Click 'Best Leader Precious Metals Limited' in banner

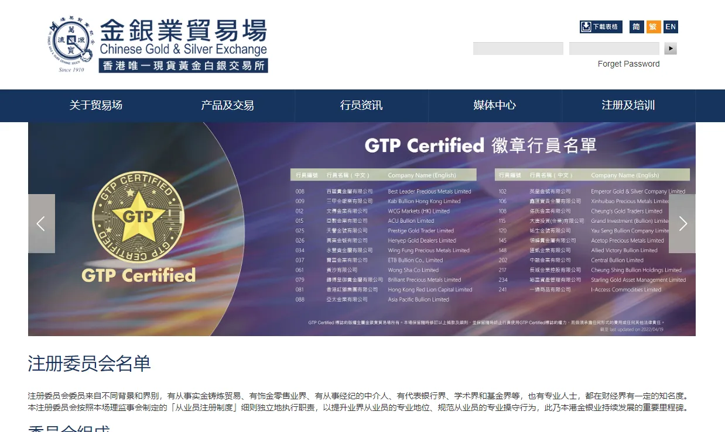click(429, 191)
